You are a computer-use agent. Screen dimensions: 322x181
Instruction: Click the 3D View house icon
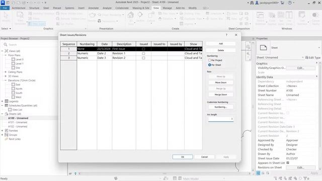coord(131,15)
